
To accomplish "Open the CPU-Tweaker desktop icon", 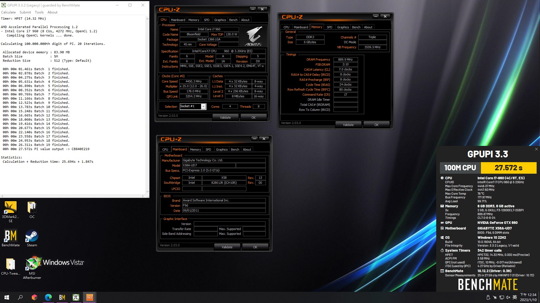I will click(x=10, y=267).
